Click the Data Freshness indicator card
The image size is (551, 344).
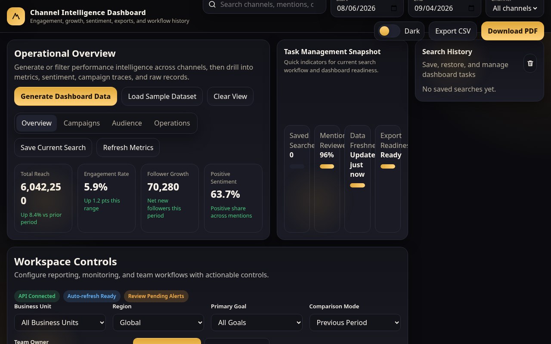click(357, 179)
